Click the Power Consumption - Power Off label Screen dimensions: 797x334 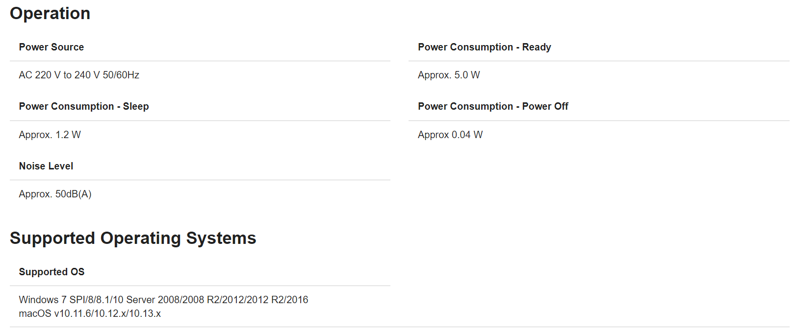click(493, 106)
